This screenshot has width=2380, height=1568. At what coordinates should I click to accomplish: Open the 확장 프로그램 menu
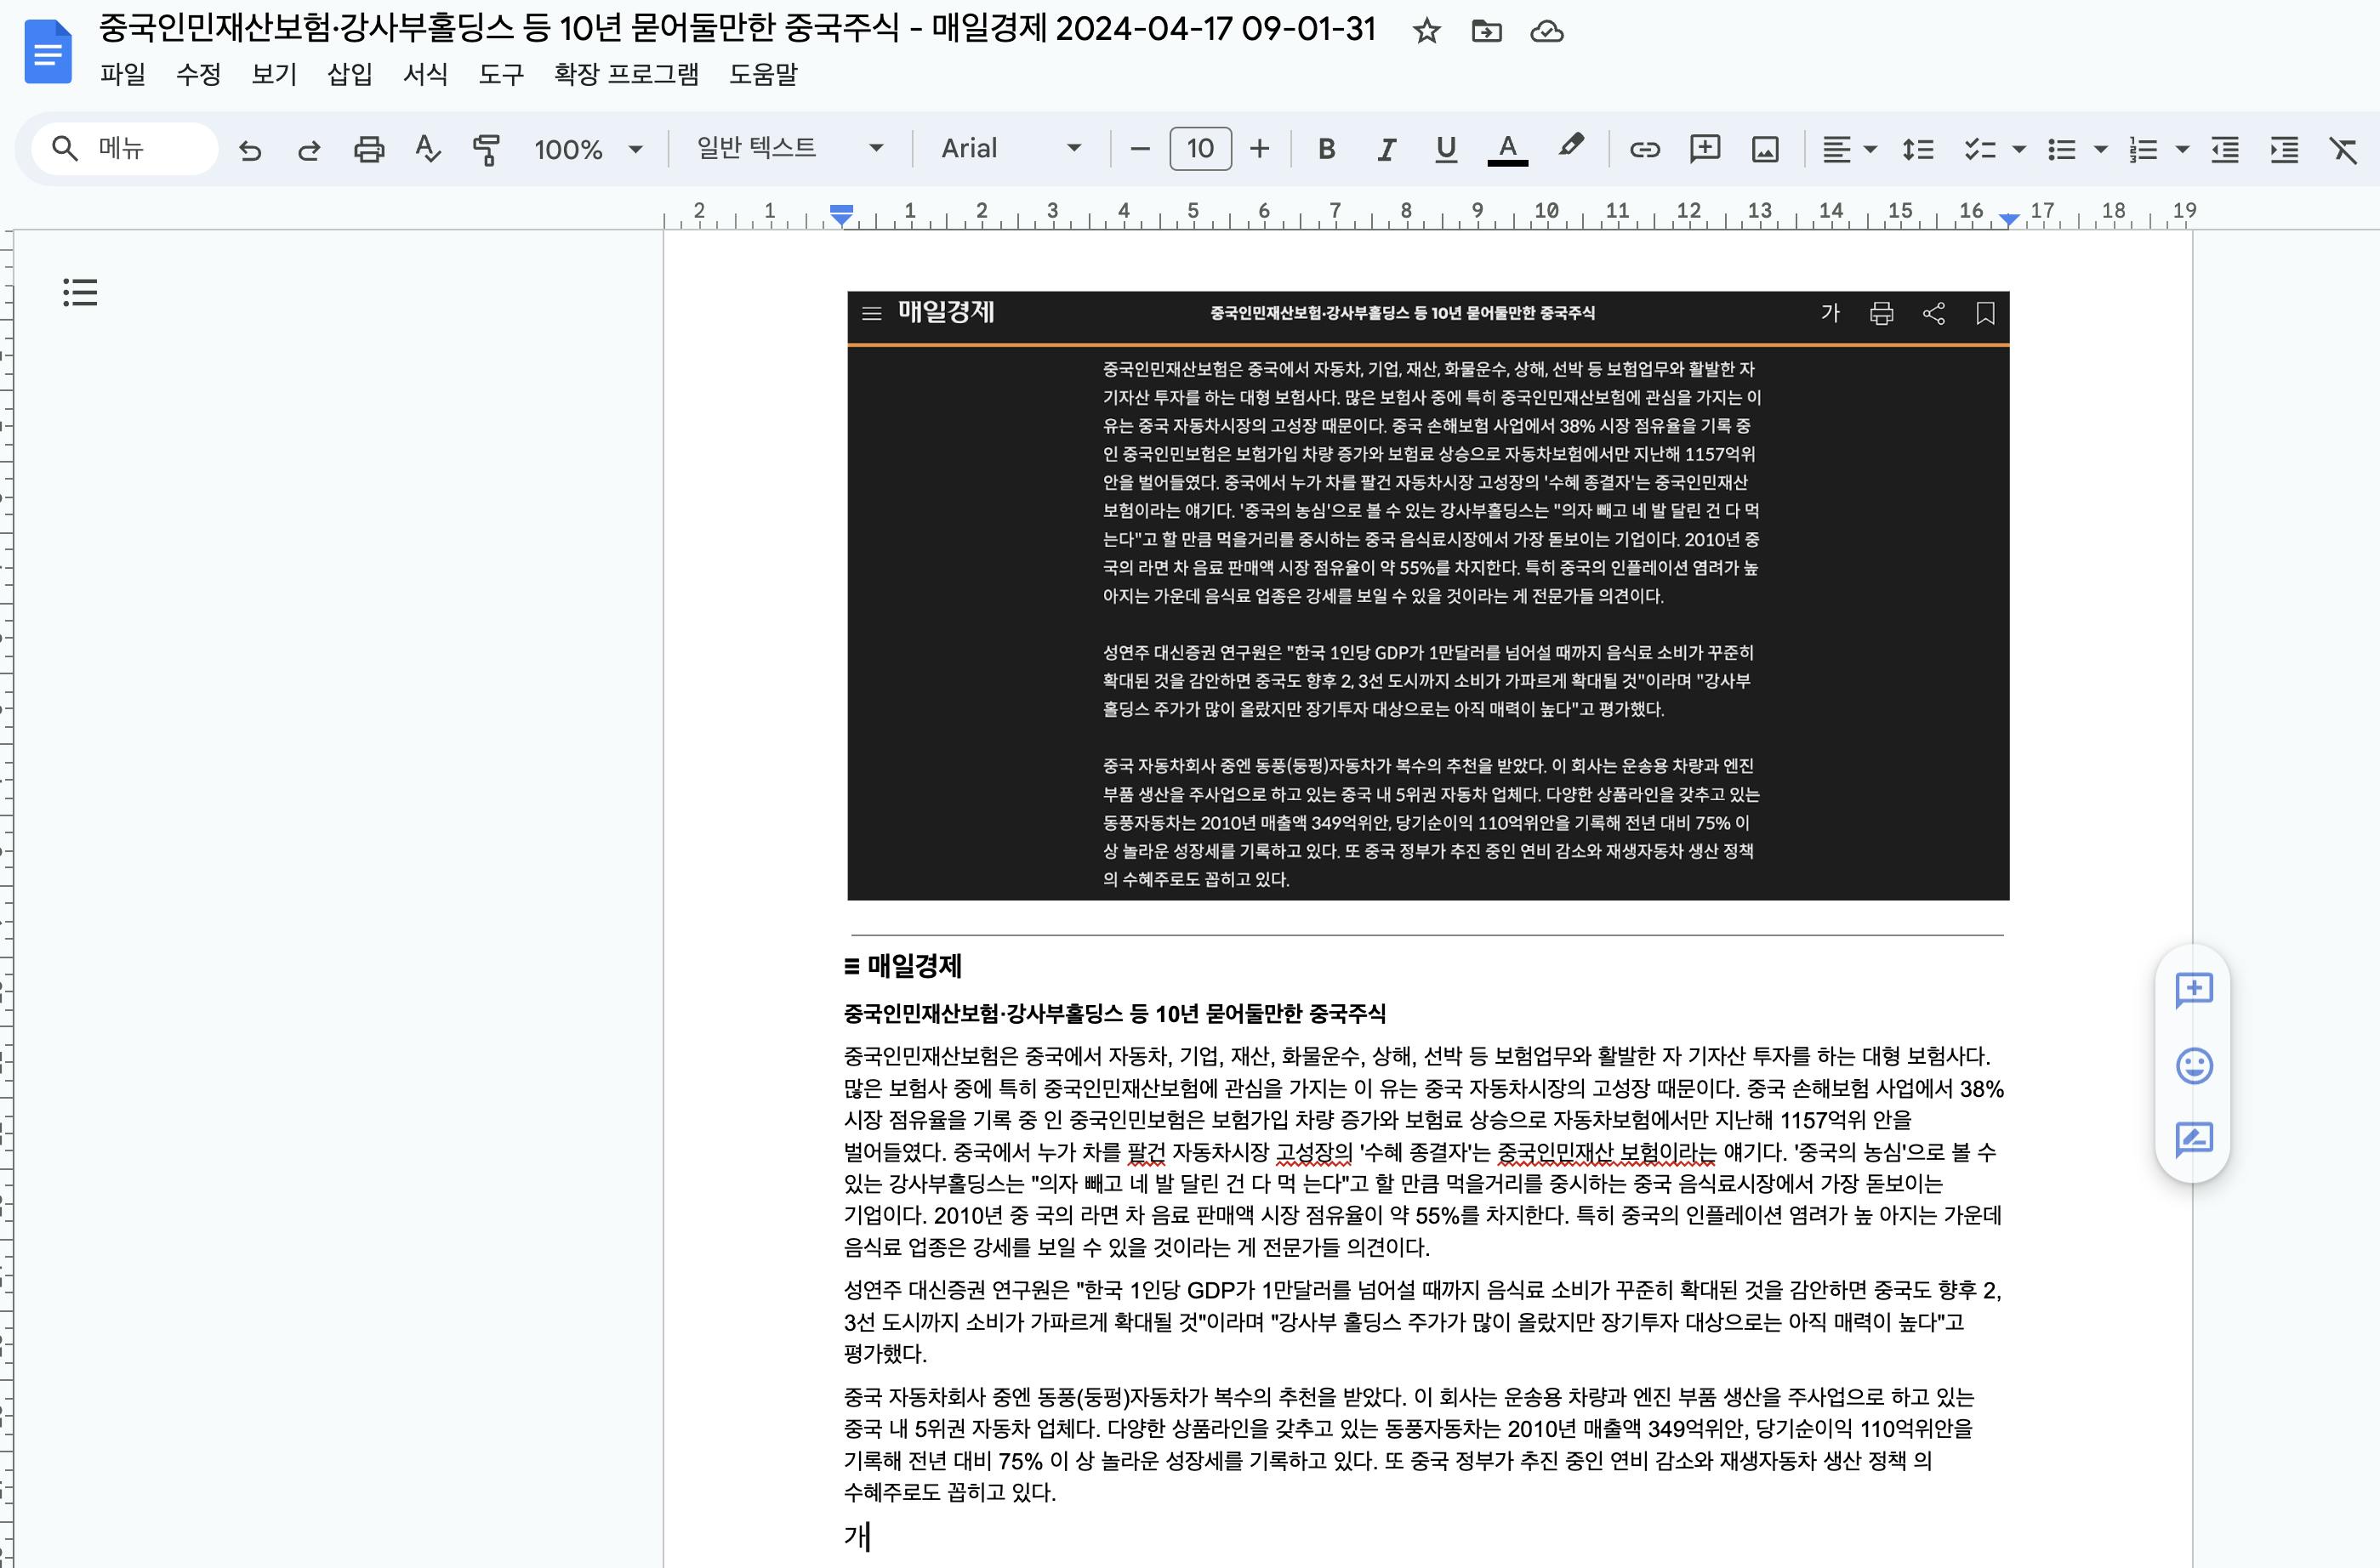(626, 74)
